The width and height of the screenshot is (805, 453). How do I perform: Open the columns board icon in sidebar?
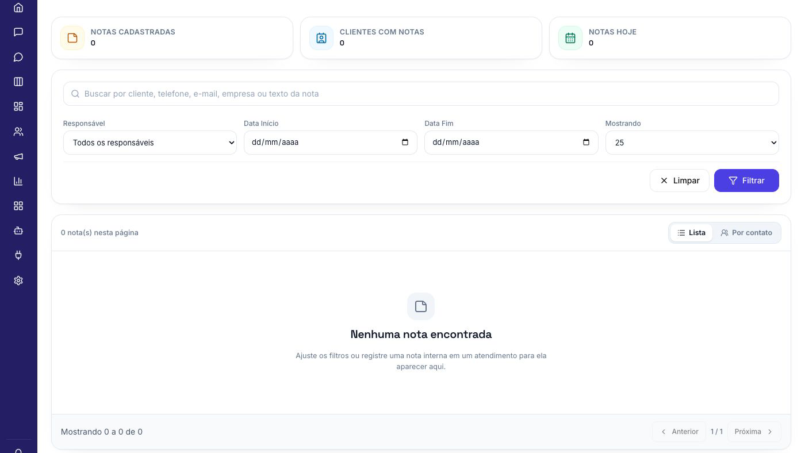click(18, 82)
